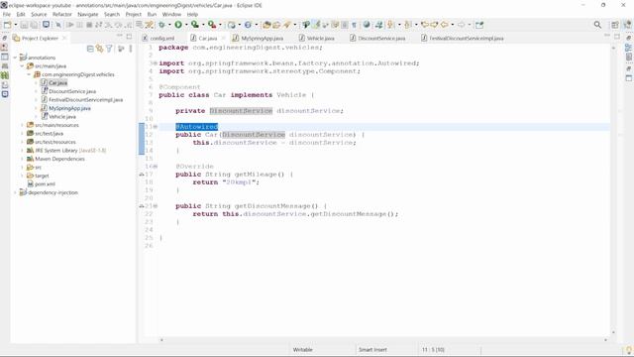The width and height of the screenshot is (634, 357).
Task: Click Collapse All in Project Explorer
Action: (x=90, y=49)
